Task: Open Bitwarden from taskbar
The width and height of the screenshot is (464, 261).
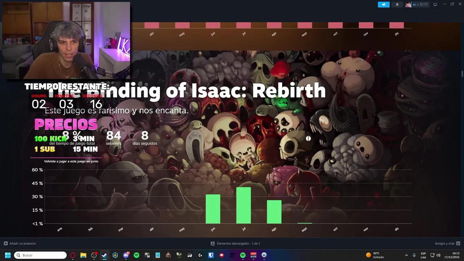Action: [x=211, y=255]
